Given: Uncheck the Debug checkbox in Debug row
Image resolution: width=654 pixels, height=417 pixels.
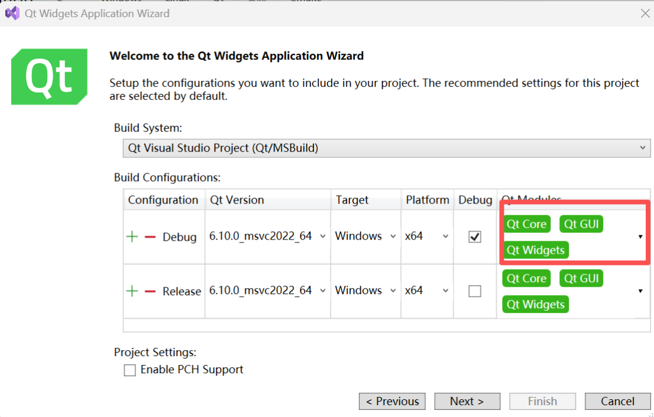Looking at the screenshot, I should coord(475,237).
